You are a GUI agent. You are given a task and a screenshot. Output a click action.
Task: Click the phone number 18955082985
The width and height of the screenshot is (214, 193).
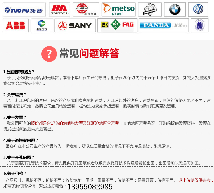pyautogui.click(x=90, y=187)
